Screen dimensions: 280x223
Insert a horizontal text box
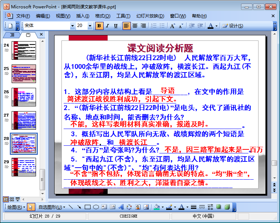click(x=104, y=207)
